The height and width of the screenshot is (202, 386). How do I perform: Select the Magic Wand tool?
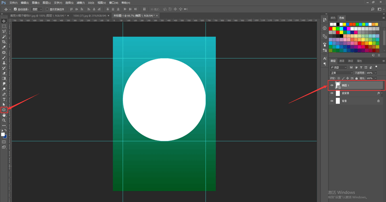[4, 37]
